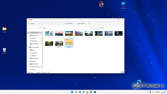The image size is (167, 94).
Task: Collapse the Этот компьютер tree node
Action: pyautogui.click(x=28, y=47)
